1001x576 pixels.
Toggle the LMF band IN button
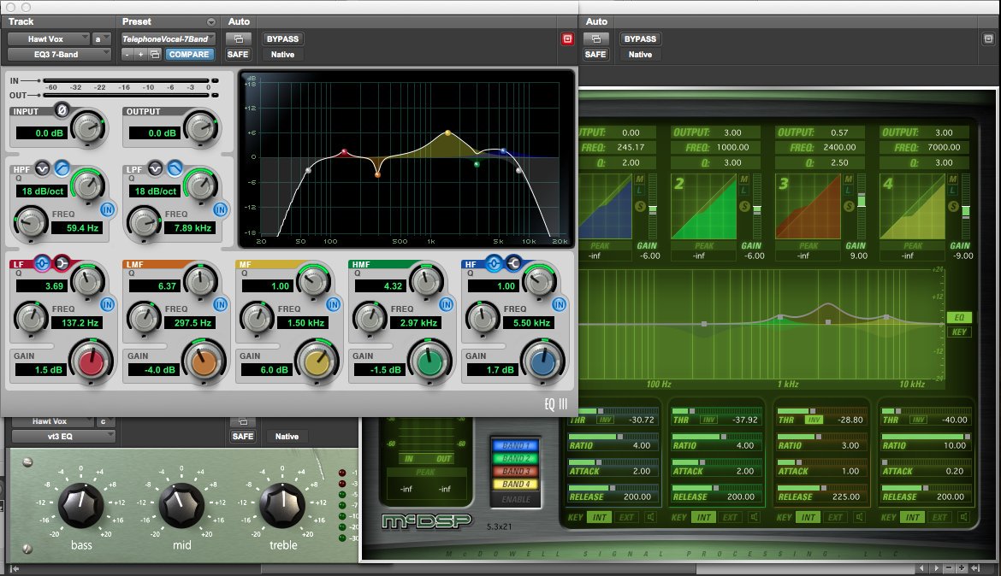[x=220, y=305]
